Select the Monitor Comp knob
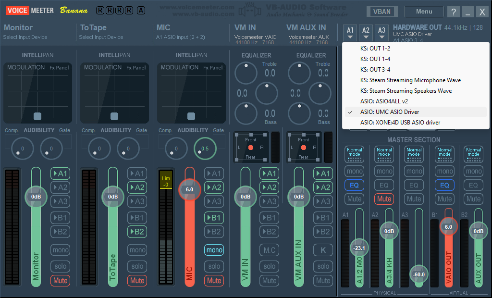 click(x=22, y=149)
